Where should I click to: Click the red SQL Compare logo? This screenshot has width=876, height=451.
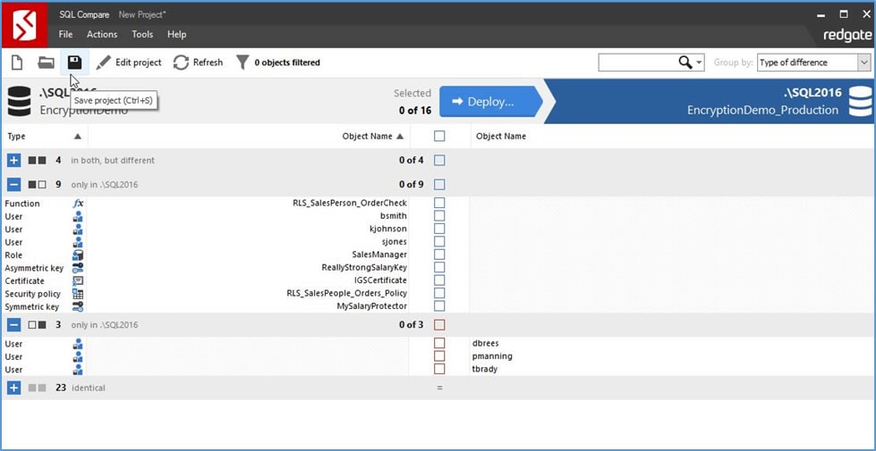point(24,25)
